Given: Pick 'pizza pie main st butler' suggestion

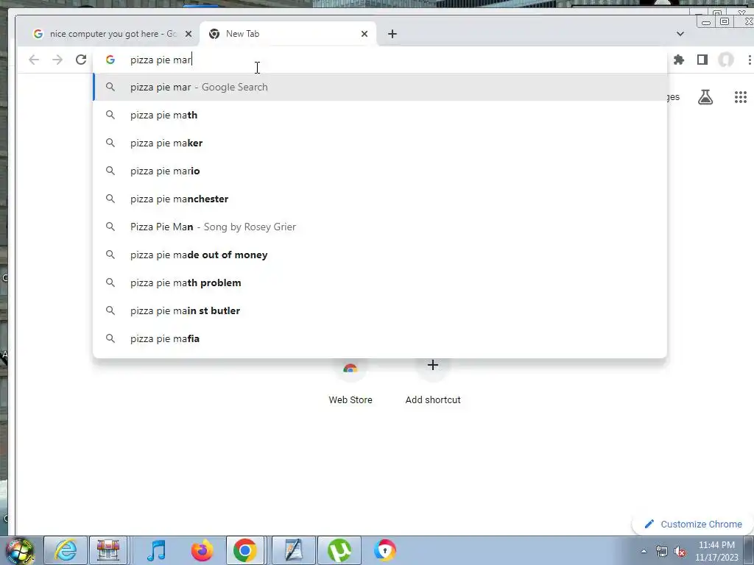Looking at the screenshot, I should pos(380,310).
